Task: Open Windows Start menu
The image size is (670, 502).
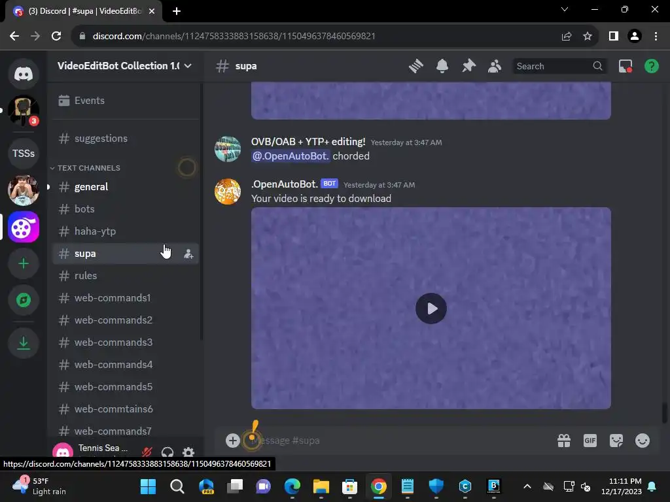Action: click(x=148, y=486)
